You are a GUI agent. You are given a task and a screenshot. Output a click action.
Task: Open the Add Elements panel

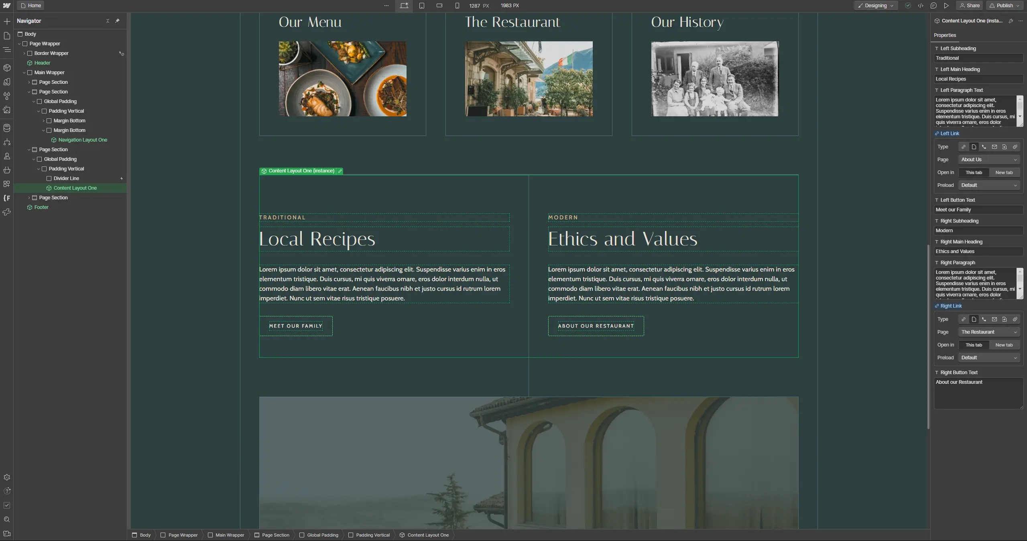(x=7, y=21)
